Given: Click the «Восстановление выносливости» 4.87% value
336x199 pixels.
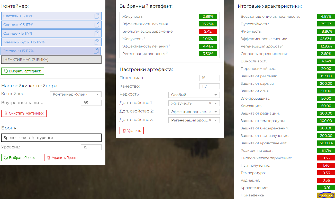Looking at the screenshot, I should 326,16.
